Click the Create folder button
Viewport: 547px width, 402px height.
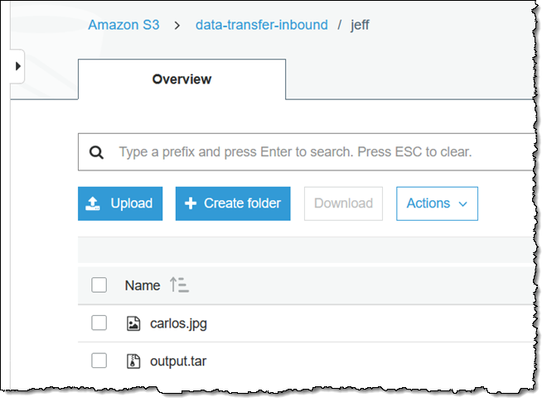233,203
